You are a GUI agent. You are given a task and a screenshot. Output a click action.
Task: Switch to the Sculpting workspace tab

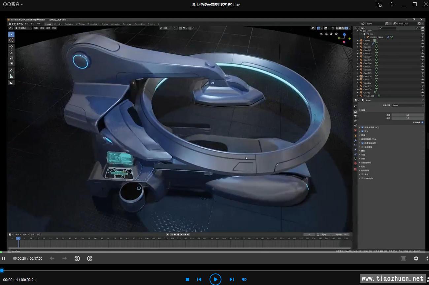tap(69, 24)
